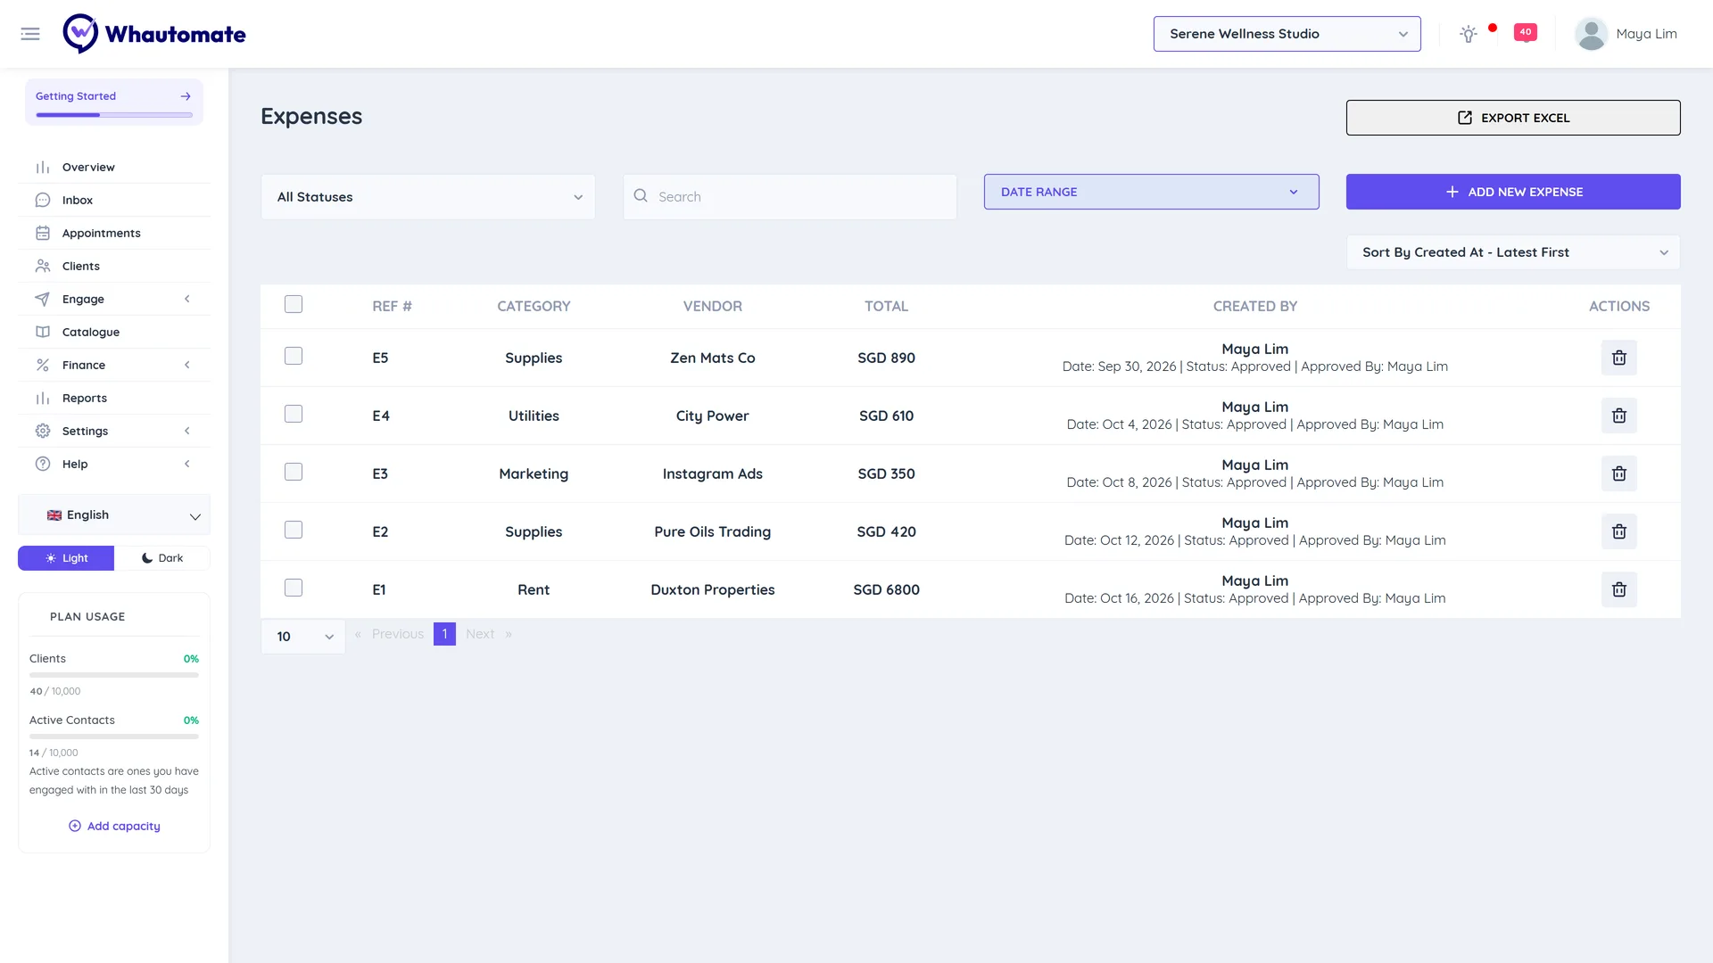This screenshot has width=1713, height=963.
Task: Tick the checkbox for expense E1
Action: [x=294, y=588]
